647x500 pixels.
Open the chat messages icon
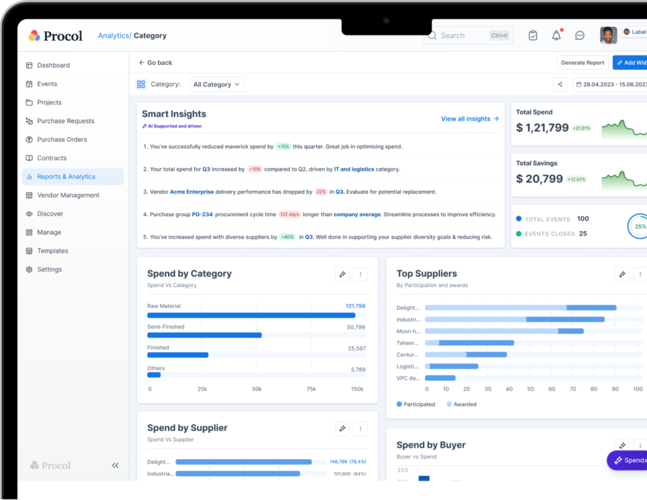[x=579, y=35]
